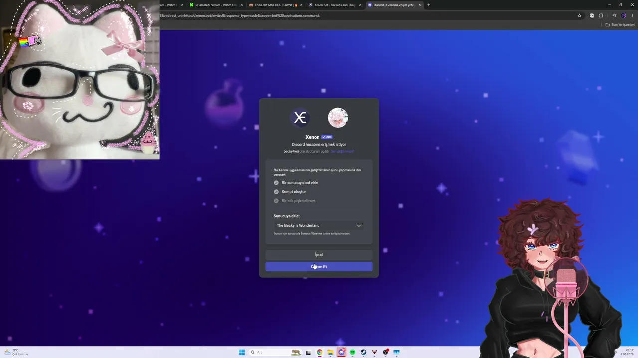
Task: Click the browser address bar URL
Action: pos(240,15)
